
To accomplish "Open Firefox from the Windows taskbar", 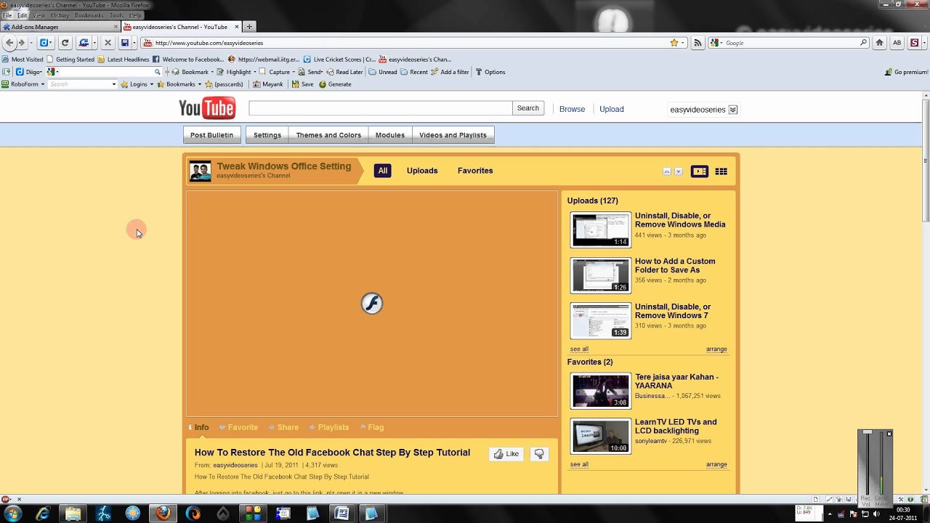I will (x=163, y=513).
